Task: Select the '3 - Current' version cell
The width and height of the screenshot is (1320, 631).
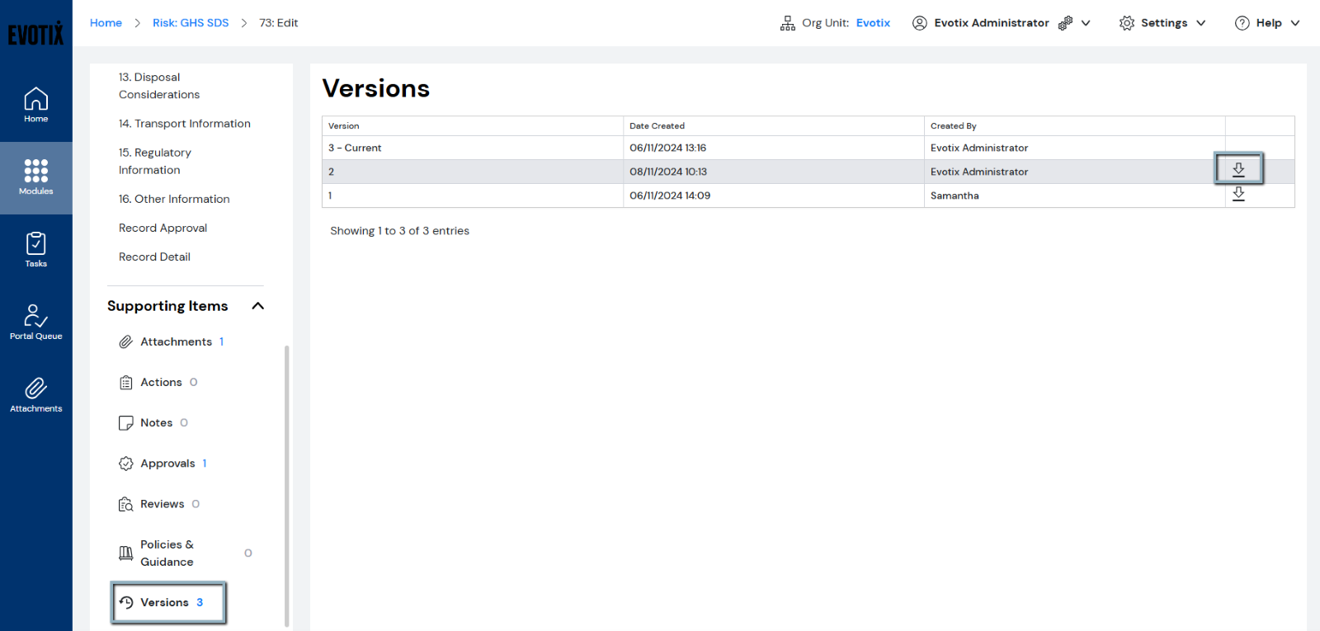Action: tap(472, 148)
